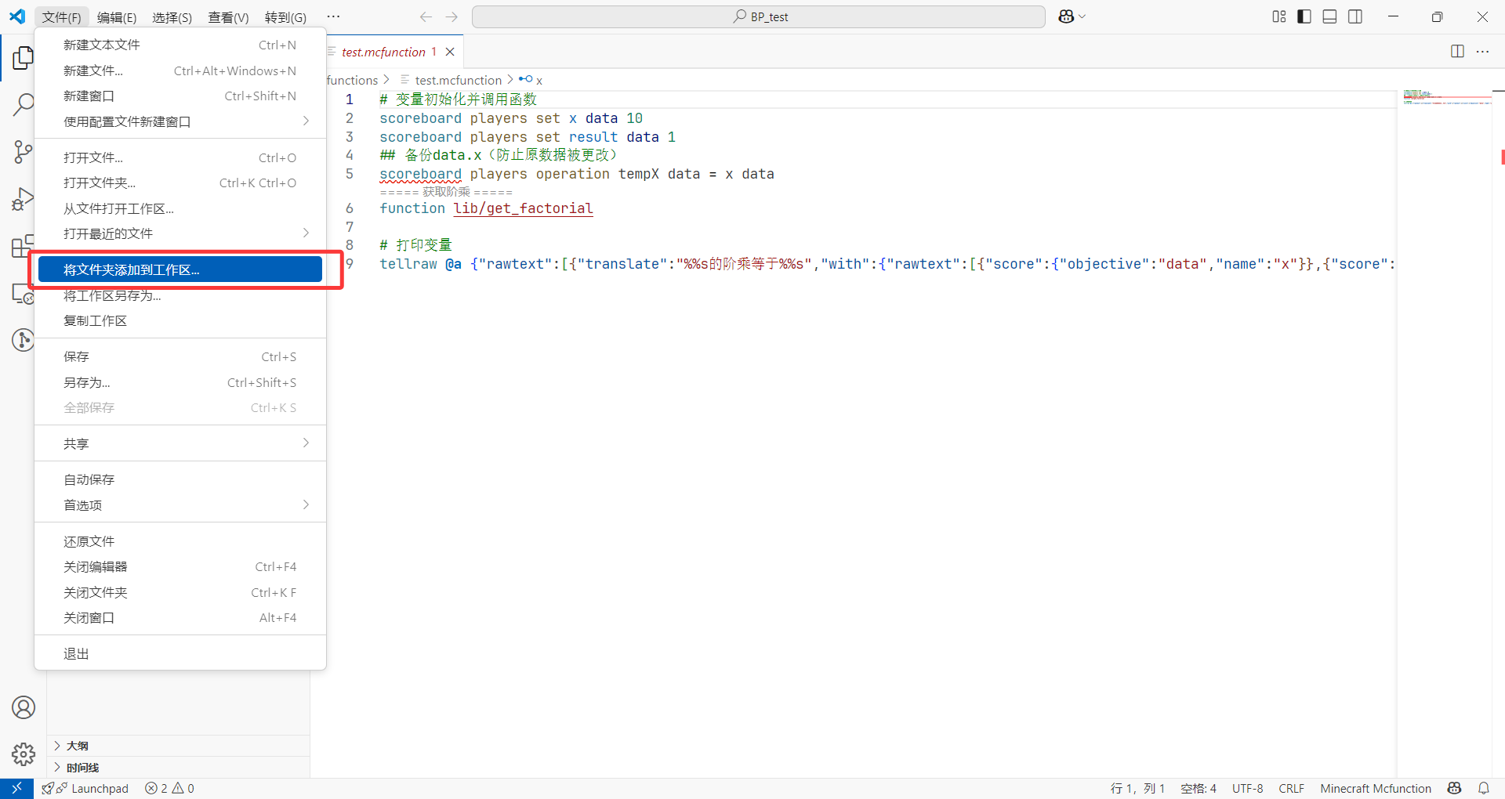Expand the 打开最近的文件 submenu
This screenshot has width=1505, height=799.
tap(180, 233)
